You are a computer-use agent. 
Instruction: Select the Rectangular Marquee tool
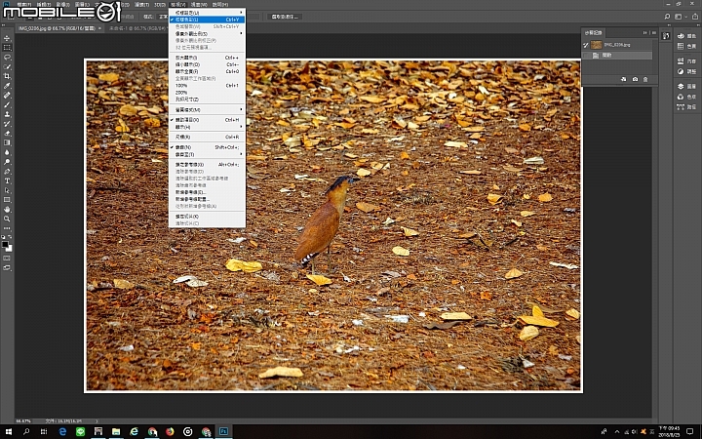point(7,48)
